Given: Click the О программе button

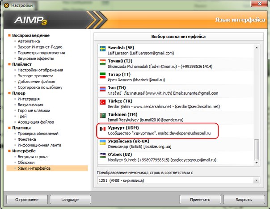Looking at the screenshot, I should coord(27,200).
